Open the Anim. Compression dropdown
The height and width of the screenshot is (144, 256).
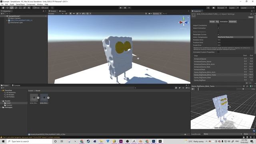pos(236,37)
